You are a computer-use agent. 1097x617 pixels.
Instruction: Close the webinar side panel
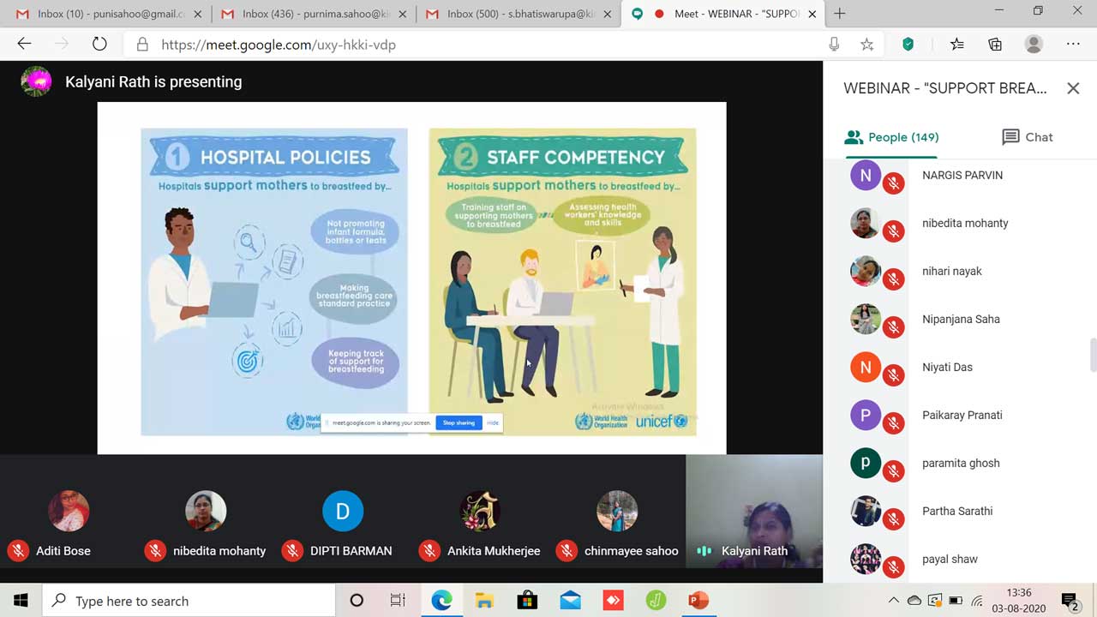1073,88
